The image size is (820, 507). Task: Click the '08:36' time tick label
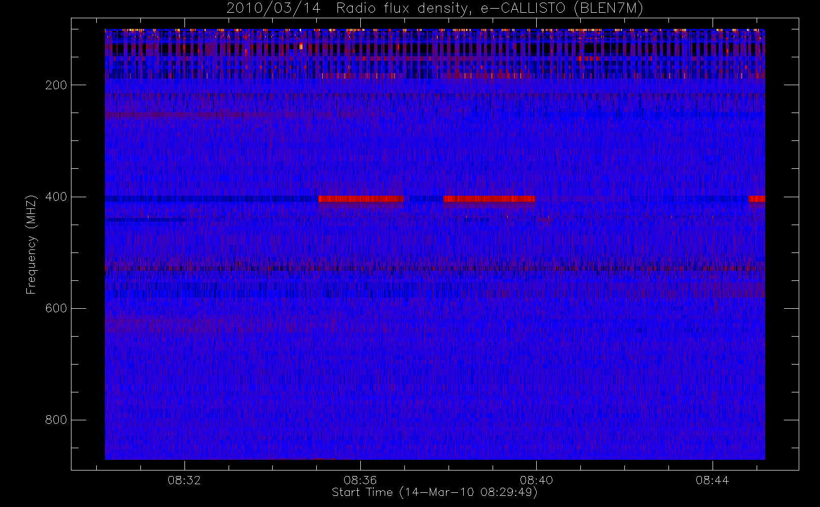click(x=360, y=480)
